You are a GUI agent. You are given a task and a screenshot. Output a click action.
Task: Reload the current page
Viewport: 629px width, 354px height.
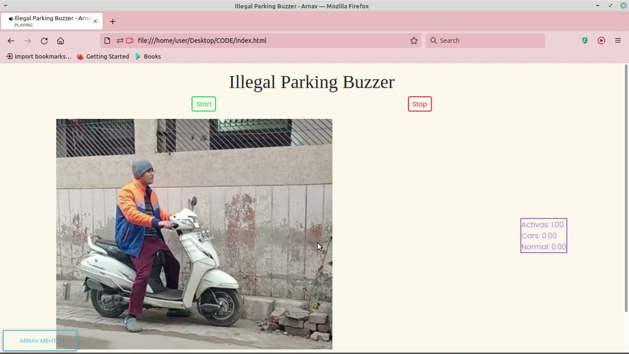tap(44, 41)
